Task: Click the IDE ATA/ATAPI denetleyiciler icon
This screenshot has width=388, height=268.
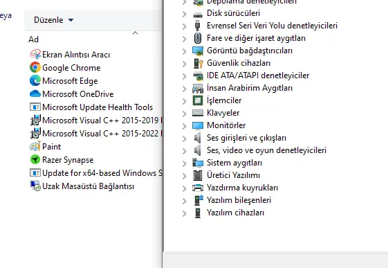Action: 198,75
